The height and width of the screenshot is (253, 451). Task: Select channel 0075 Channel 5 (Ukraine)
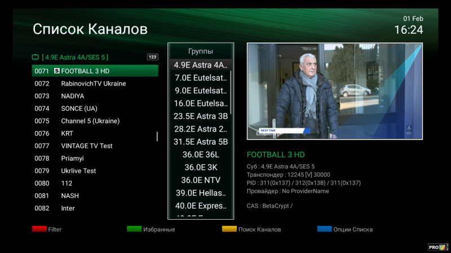point(90,121)
